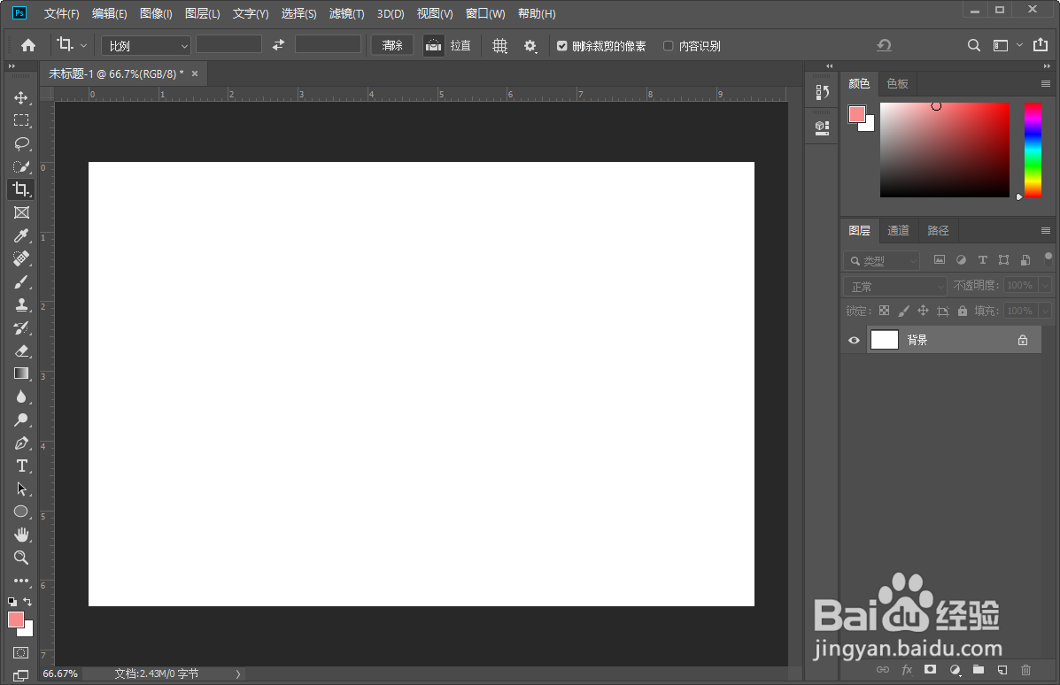Viewport: 1060px width, 685px height.
Task: Create a new layer in the Layers panel
Action: click(1001, 670)
